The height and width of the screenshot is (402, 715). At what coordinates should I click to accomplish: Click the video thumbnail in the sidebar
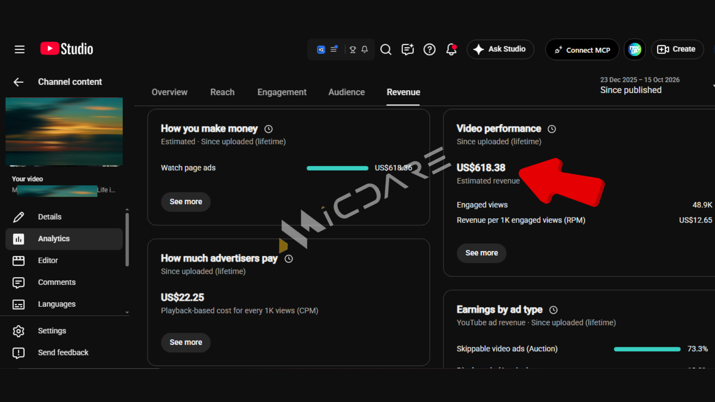coord(64,132)
